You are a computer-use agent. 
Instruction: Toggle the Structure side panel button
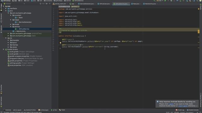point(1,18)
